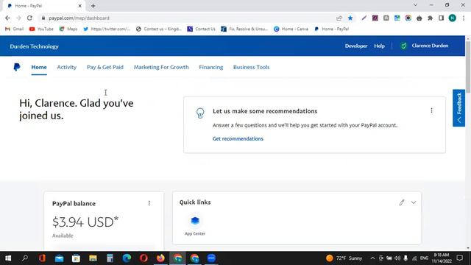Open the tab search dropdown arrow
Viewport: 471px width, 265px height.
(x=415, y=5)
